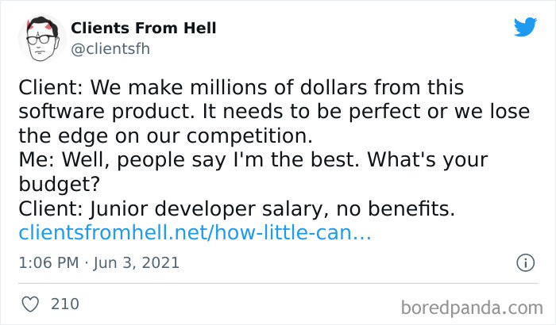Like the tweet with the heart icon
556x325 pixels.
click(32, 304)
